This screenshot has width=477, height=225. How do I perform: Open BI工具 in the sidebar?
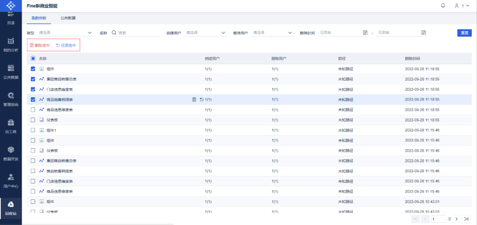[11, 126]
